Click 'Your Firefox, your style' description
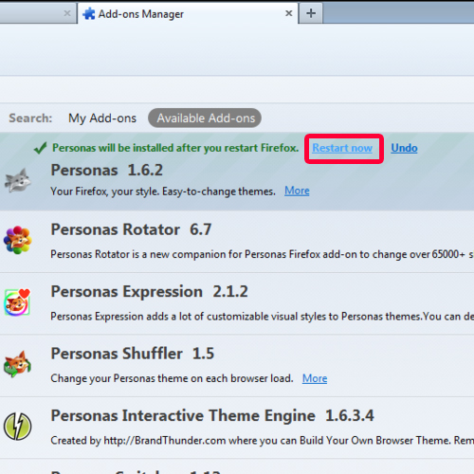474x474 pixels. (x=163, y=191)
